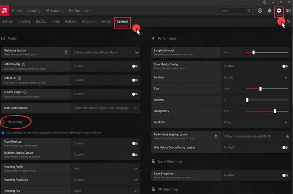Open the System settings tab
The image size is (293, 194).
[8, 21]
